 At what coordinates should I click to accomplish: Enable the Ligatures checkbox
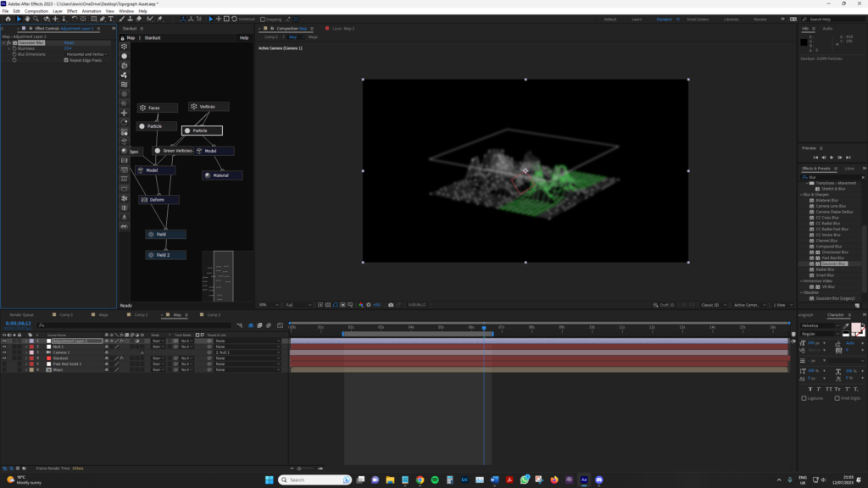click(804, 398)
